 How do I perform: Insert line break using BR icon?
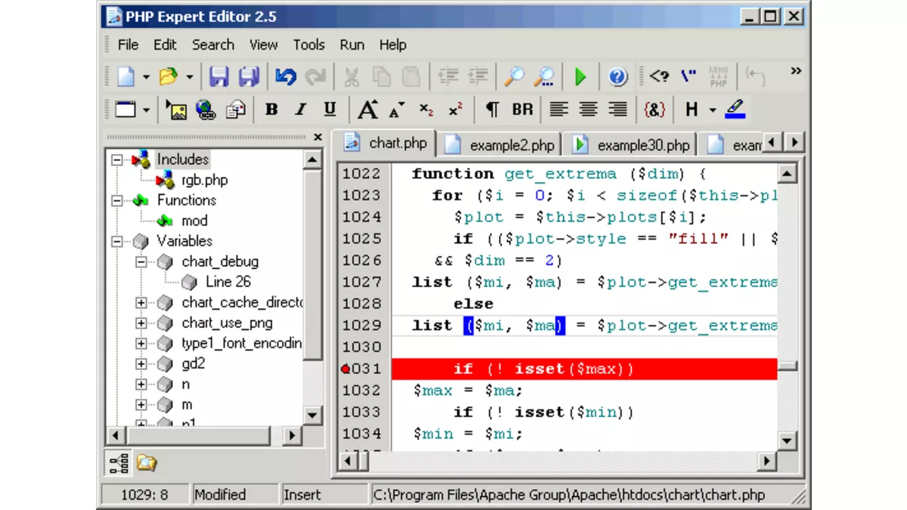click(522, 110)
